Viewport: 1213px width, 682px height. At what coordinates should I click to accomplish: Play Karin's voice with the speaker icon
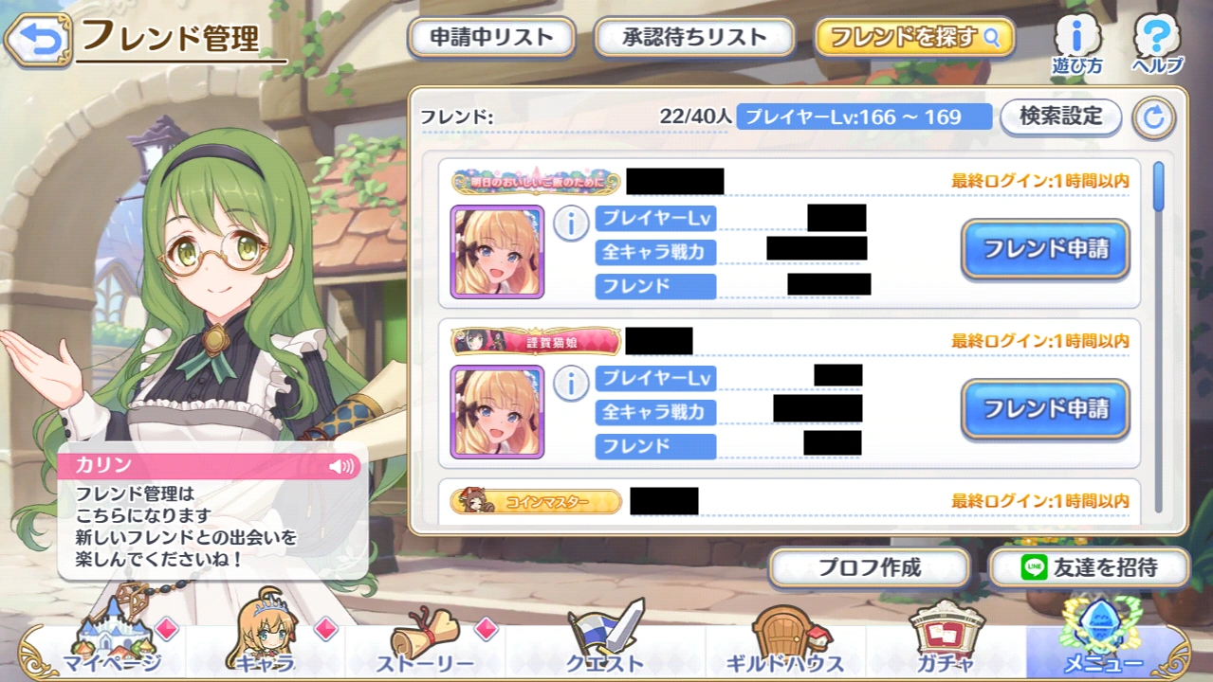[341, 466]
